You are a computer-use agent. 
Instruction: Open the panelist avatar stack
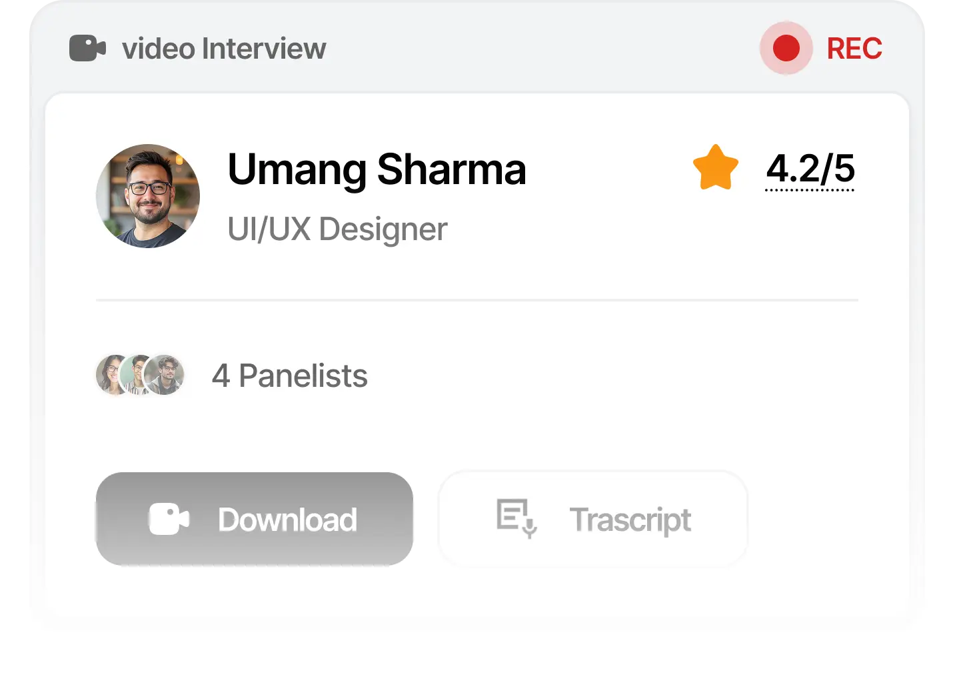[x=141, y=376]
